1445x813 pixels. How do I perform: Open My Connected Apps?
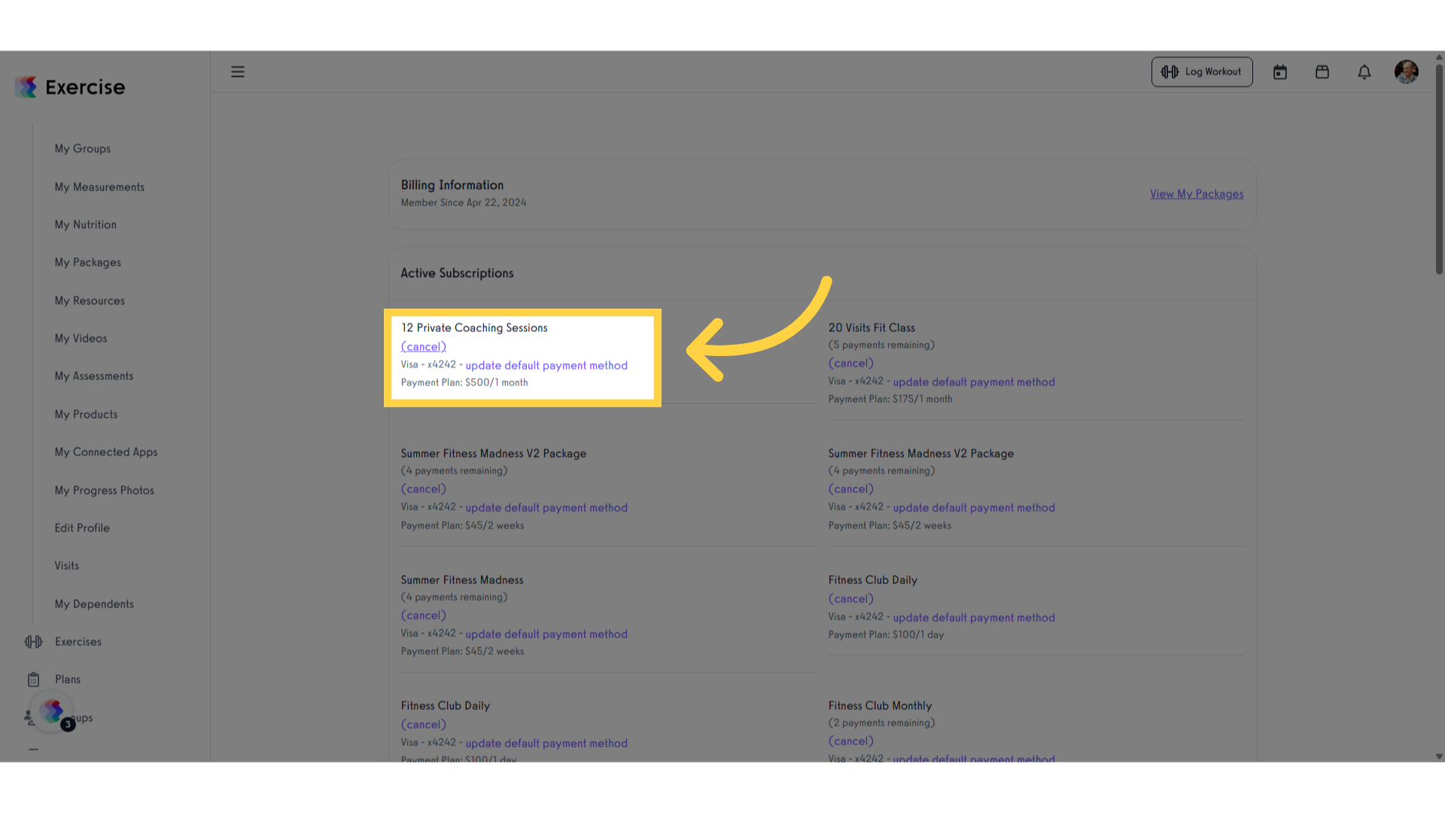pyautogui.click(x=106, y=452)
